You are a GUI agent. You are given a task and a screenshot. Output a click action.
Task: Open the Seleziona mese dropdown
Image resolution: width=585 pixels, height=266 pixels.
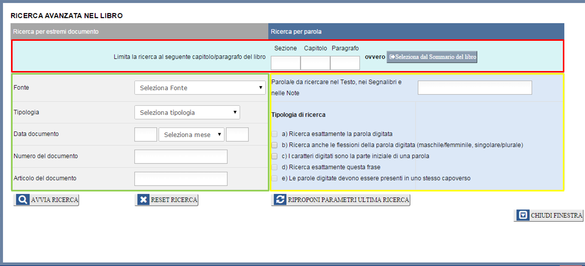(x=191, y=135)
